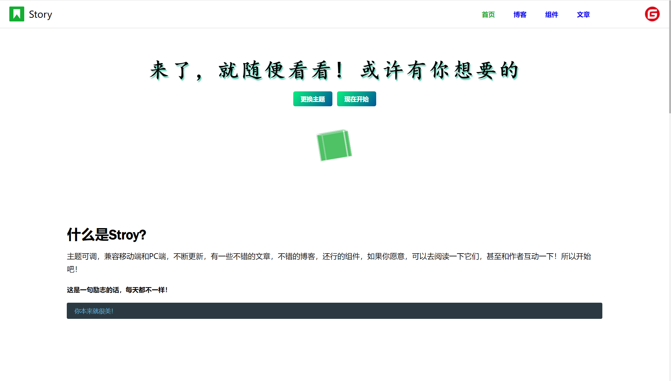This screenshot has height=381, width=671.
Task: Click the white bookmark symbol inside the logo
Action: click(x=16, y=13)
